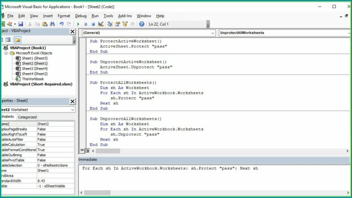
Task: Click the Insert UserForm icon
Action: click(x=10, y=24)
